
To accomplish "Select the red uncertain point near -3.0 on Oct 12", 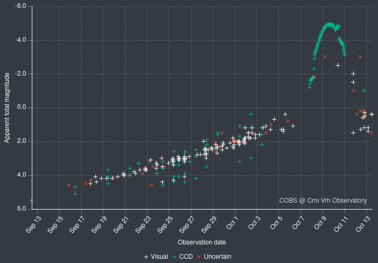I will point(361,57).
